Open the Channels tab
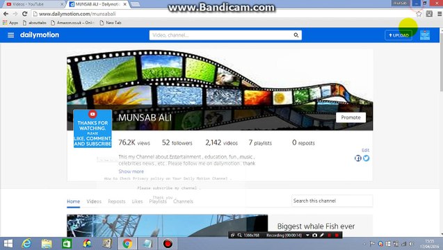This screenshot has height=250, width=443. 184,201
